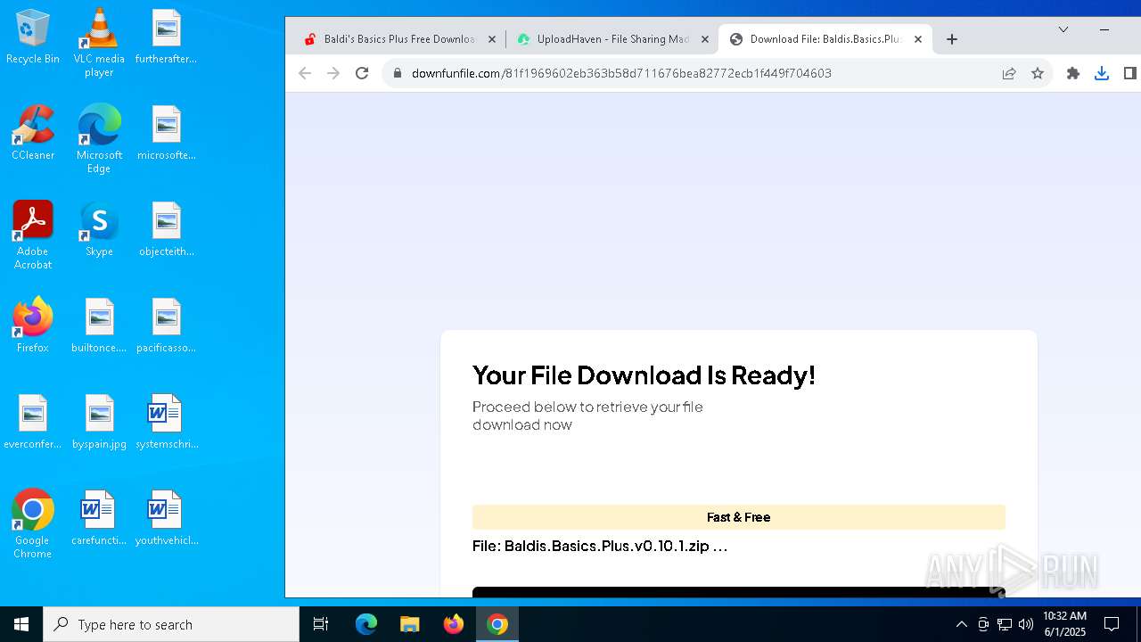Go back to previous page in Chrome
Image resolution: width=1141 pixels, height=642 pixels.
305,73
